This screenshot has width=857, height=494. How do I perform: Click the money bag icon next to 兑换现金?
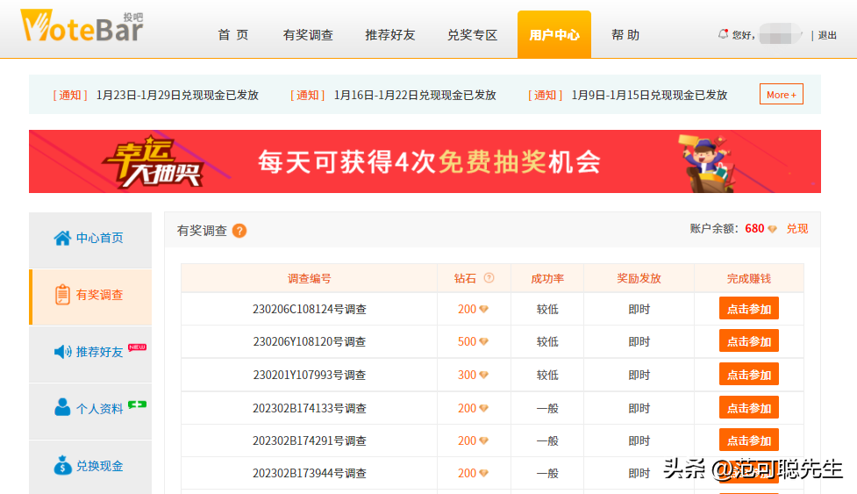pyautogui.click(x=62, y=465)
